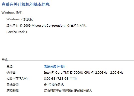Click the trailing 2.20 GHz speed value
This screenshot has height=96, width=134.
pyautogui.click(x=117, y=73)
